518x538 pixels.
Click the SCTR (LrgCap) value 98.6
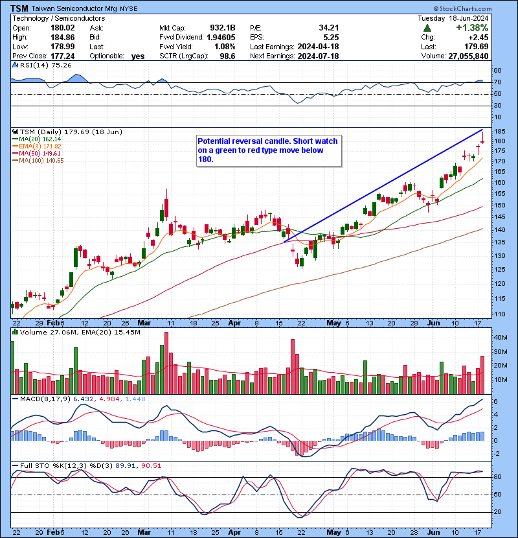(x=227, y=56)
